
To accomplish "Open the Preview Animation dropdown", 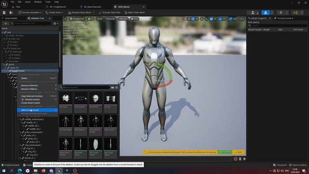I will tap(30, 13).
